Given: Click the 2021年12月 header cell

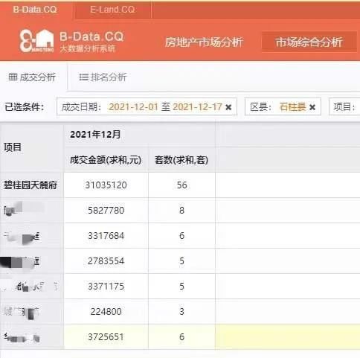Looking at the screenshot, I should click(140, 135).
